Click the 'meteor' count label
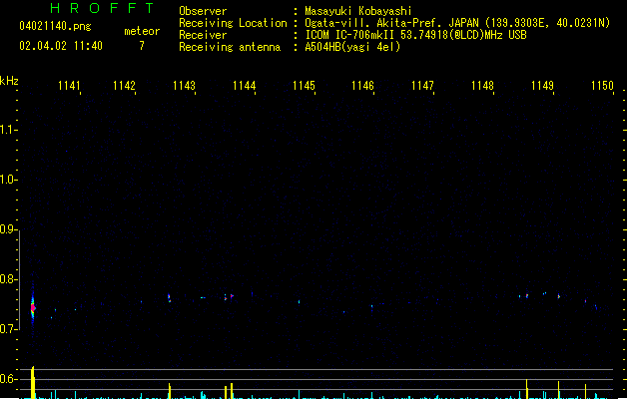628x399 pixels. click(x=142, y=31)
